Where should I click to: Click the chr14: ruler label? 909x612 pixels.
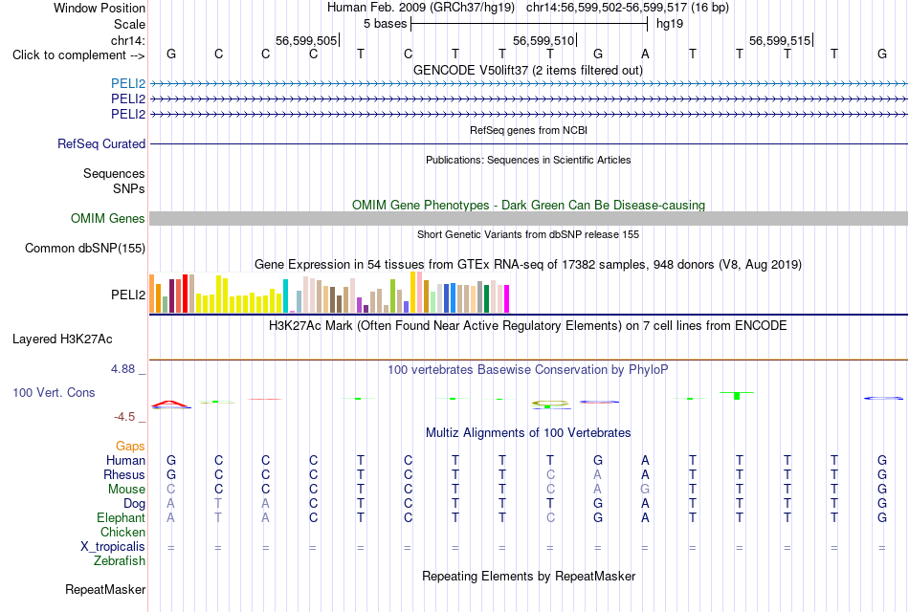(127, 40)
